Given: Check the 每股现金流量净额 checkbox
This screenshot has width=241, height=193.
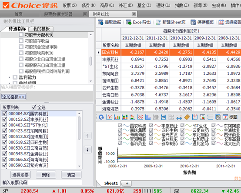Looking at the screenshot, I should [21, 47].
